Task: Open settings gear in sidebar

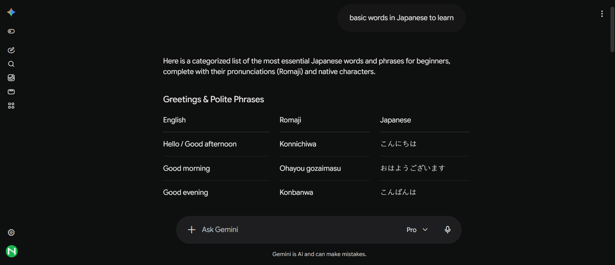Action: point(11,233)
